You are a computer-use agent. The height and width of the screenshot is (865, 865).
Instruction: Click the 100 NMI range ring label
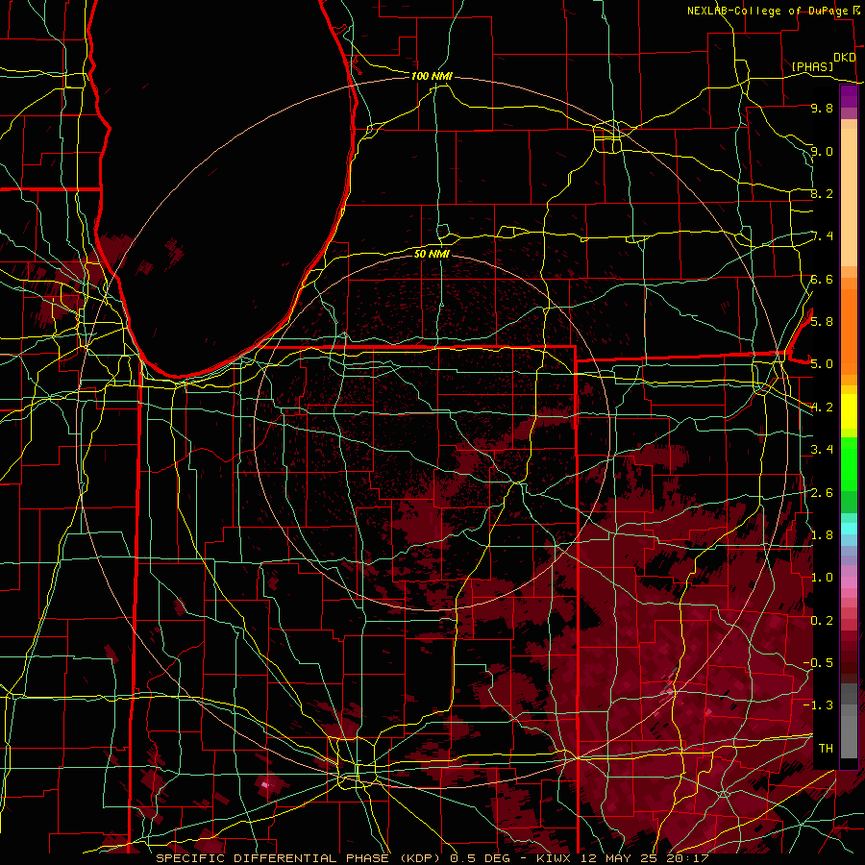[432, 76]
